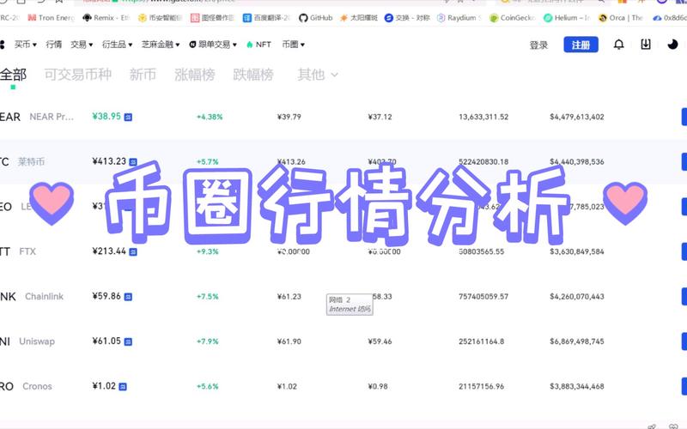Image resolution: width=687 pixels, height=429 pixels.
Task: Open the FTX token row
Action: (x=343, y=251)
